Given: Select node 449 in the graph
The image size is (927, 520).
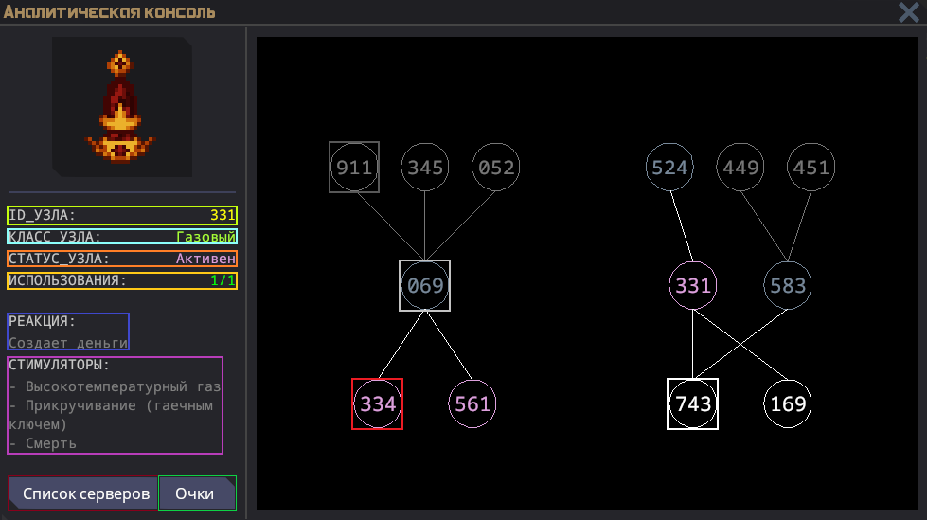Looking at the screenshot, I should (740, 168).
